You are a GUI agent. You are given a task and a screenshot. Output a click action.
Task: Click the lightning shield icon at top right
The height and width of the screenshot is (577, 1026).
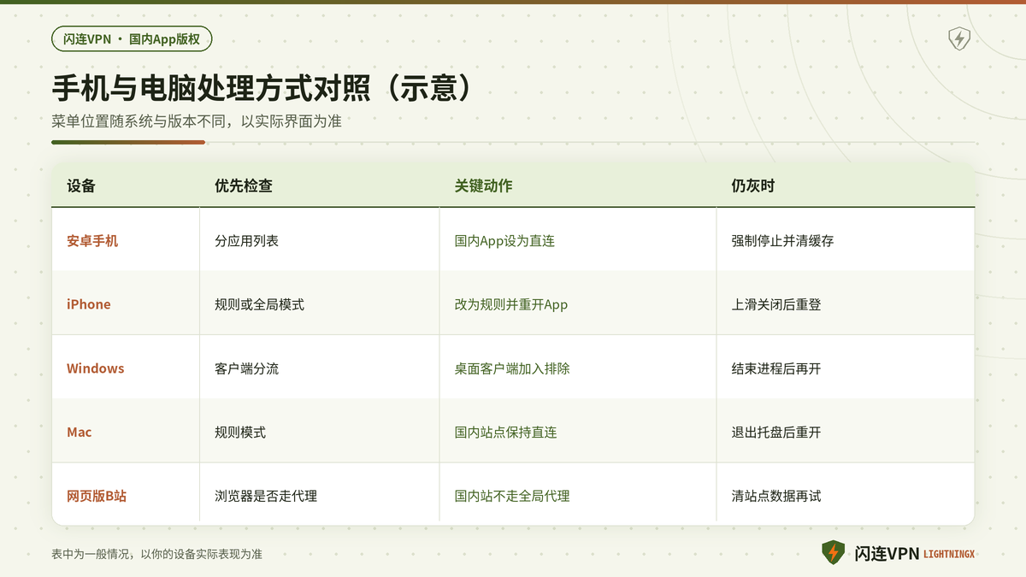point(959,38)
